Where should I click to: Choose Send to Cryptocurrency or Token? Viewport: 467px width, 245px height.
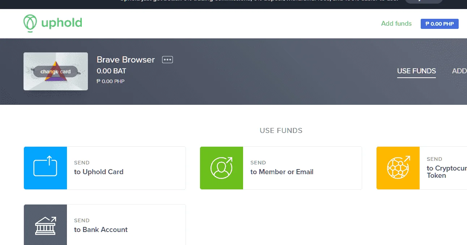point(422,168)
